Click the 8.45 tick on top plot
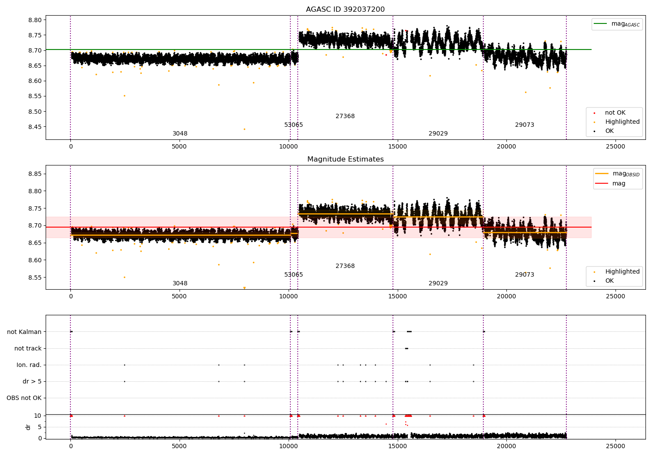The image size is (652, 456). point(35,127)
